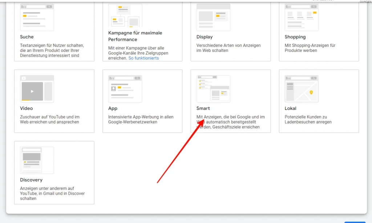Click 'Kampagne für maximale Performance' heading
Viewport: 372px width, 223px height.
click(135, 36)
